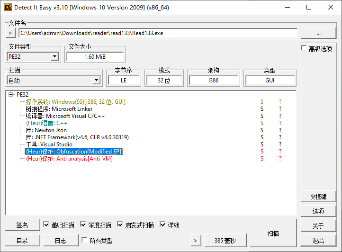Open the 快捷键 shortcuts button
The width and height of the screenshot is (342, 252).
coord(318,197)
